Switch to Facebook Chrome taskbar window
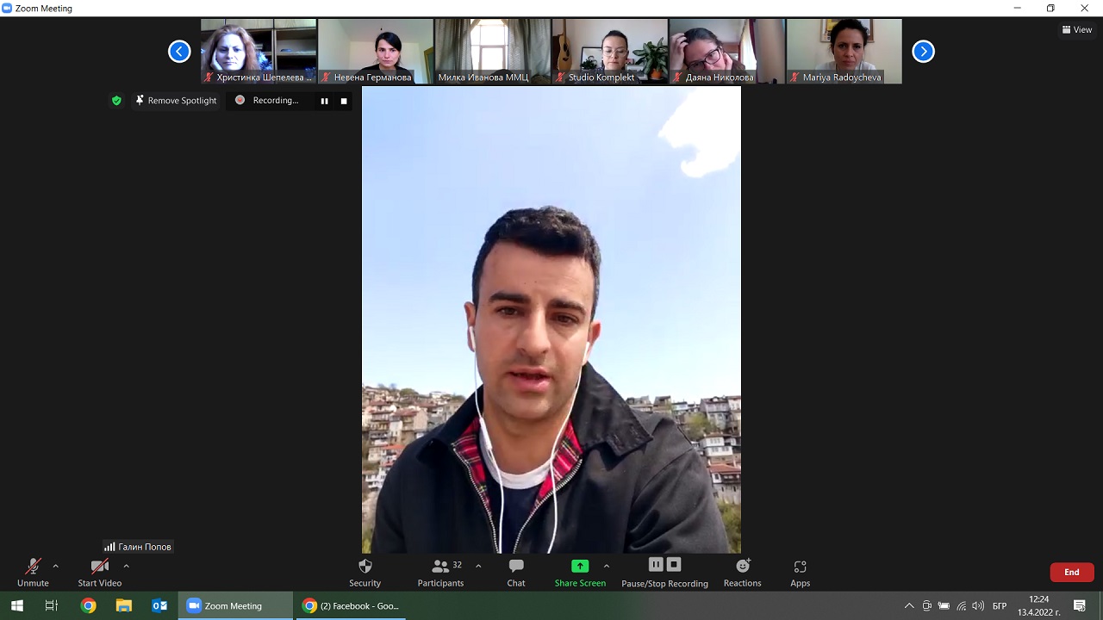Image resolution: width=1103 pixels, height=620 pixels. pyautogui.click(x=352, y=605)
